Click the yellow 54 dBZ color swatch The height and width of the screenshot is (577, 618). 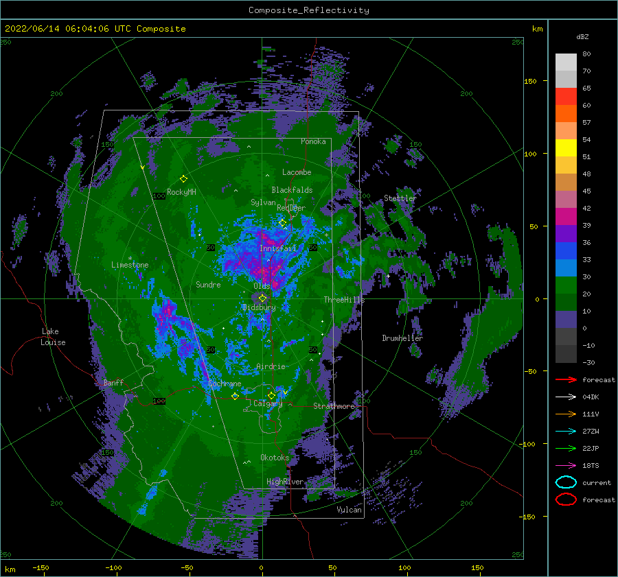point(566,148)
